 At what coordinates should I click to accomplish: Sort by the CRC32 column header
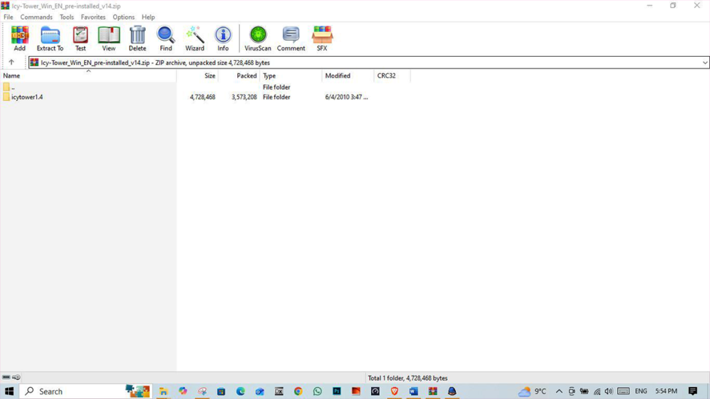tap(392, 76)
